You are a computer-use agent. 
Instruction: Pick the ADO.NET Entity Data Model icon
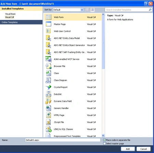[49, 38]
